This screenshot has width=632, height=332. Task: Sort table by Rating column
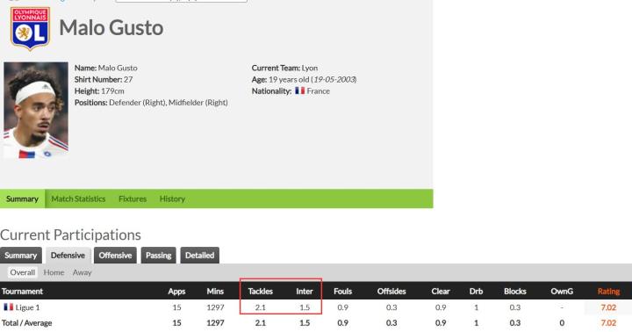pos(608,292)
